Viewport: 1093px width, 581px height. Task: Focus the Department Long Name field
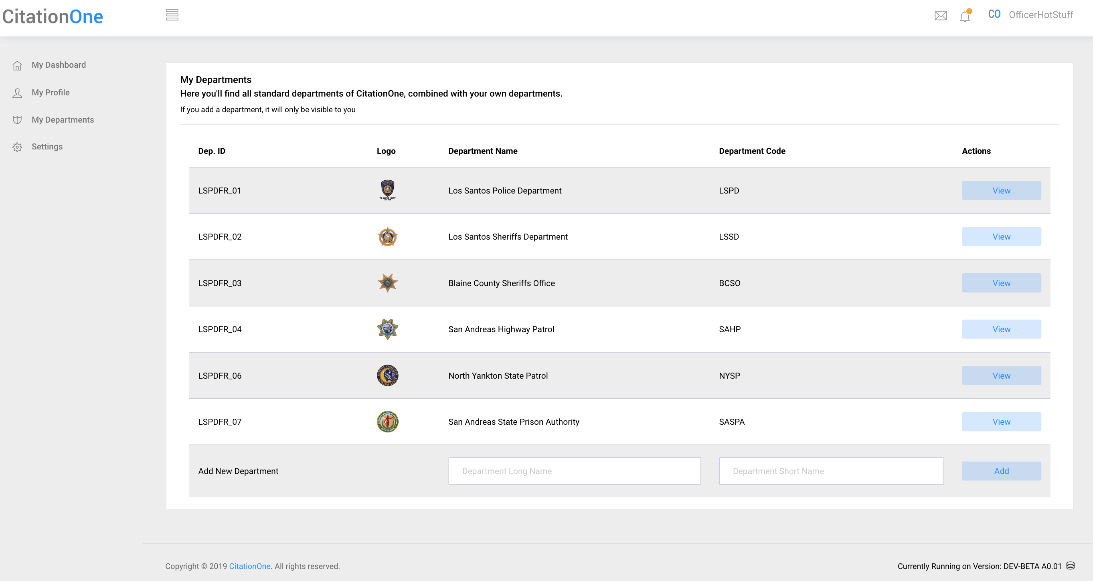point(574,471)
